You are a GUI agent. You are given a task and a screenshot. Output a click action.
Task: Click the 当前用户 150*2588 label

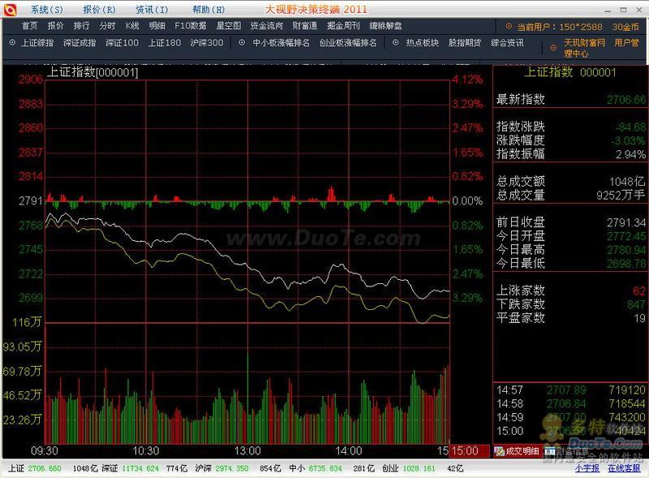pyautogui.click(x=560, y=27)
